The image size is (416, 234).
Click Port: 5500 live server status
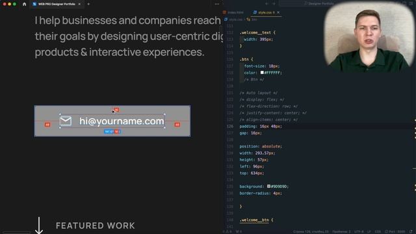[x=395, y=231]
